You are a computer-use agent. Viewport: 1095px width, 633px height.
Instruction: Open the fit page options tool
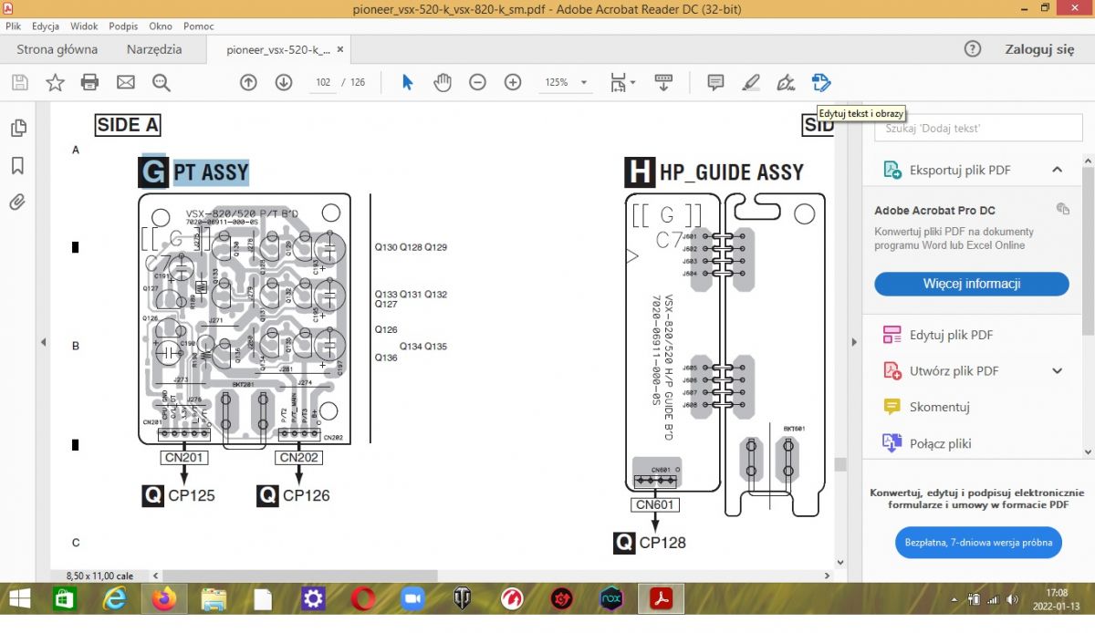623,82
